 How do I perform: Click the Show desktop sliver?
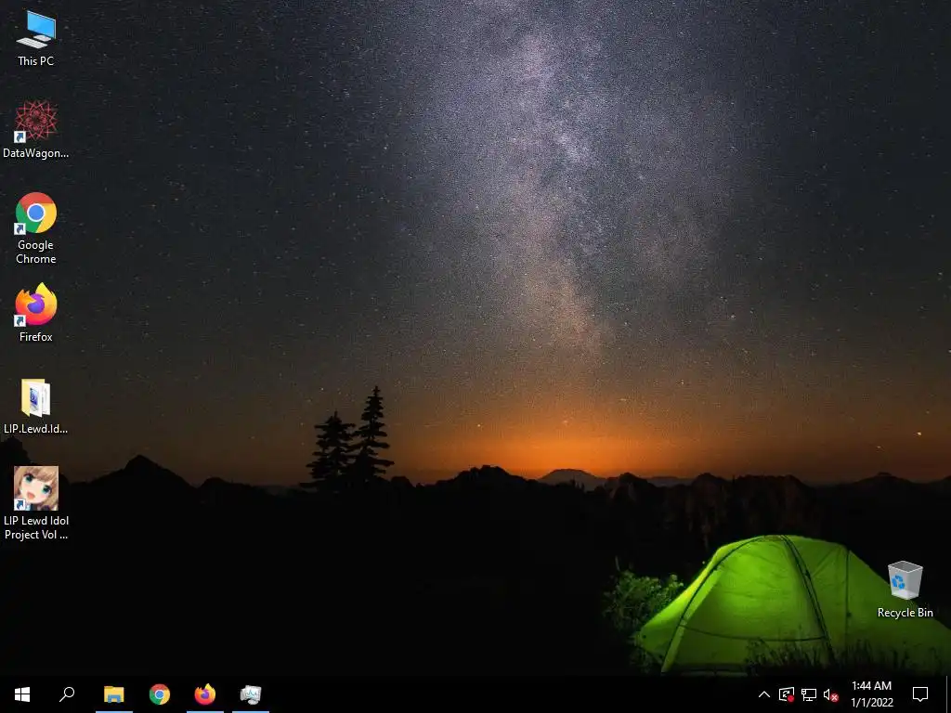[948, 694]
